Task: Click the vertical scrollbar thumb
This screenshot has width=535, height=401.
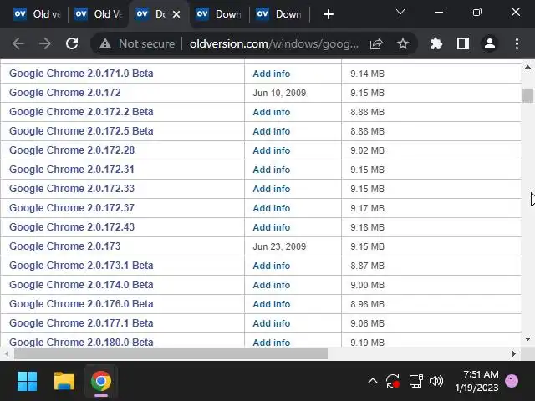Action: coord(527,95)
